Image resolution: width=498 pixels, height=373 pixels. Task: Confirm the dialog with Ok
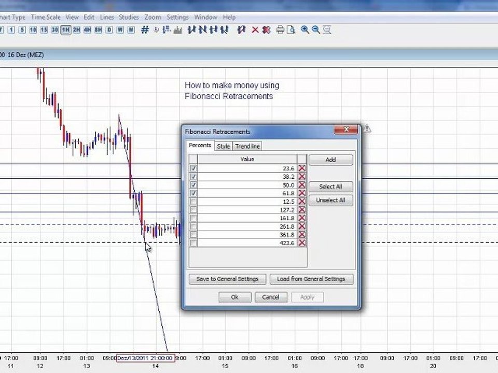coord(234,297)
